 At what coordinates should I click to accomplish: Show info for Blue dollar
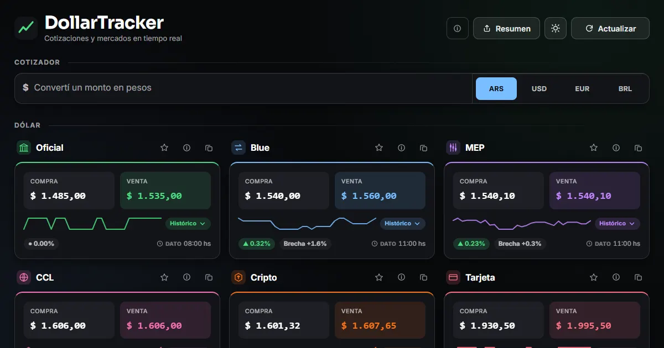tap(401, 147)
